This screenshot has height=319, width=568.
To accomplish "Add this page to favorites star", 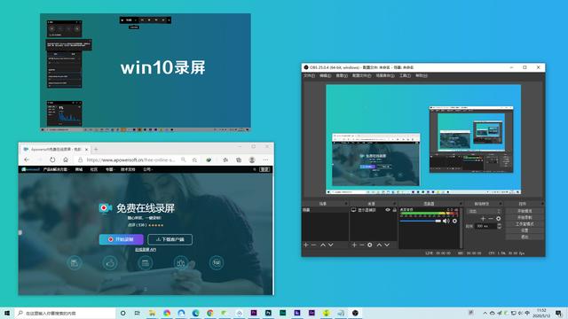I will click(x=194, y=159).
